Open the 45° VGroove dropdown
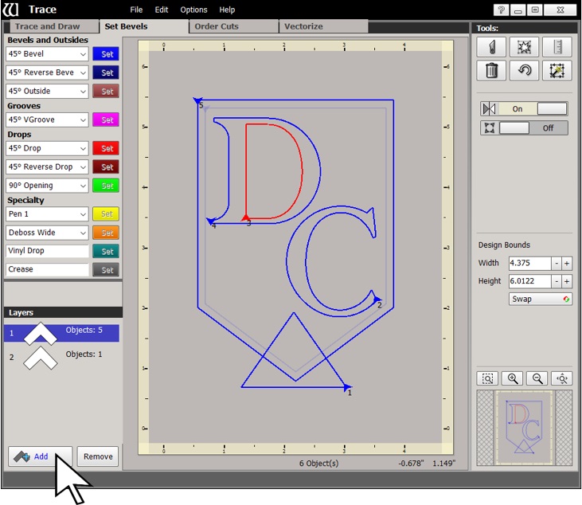The width and height of the screenshot is (582, 505). point(47,119)
